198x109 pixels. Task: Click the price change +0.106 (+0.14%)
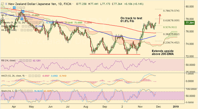[x=134, y=4]
